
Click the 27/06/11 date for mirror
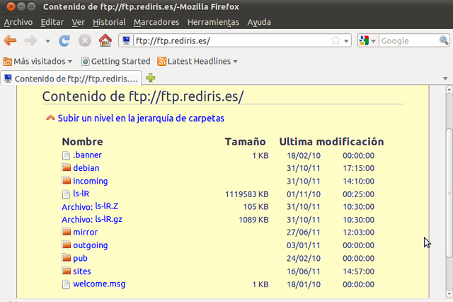pyautogui.click(x=303, y=233)
